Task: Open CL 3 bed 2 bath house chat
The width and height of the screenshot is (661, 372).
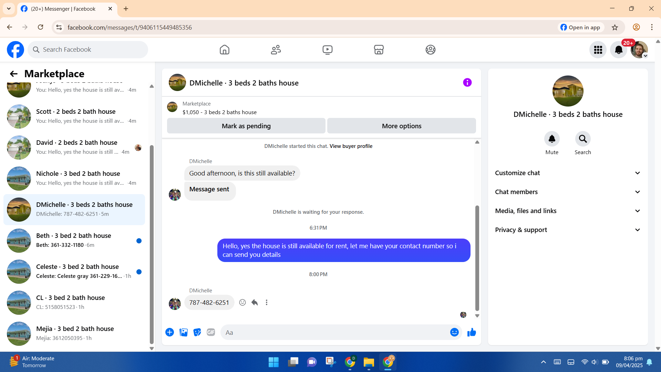Action: 74,303
